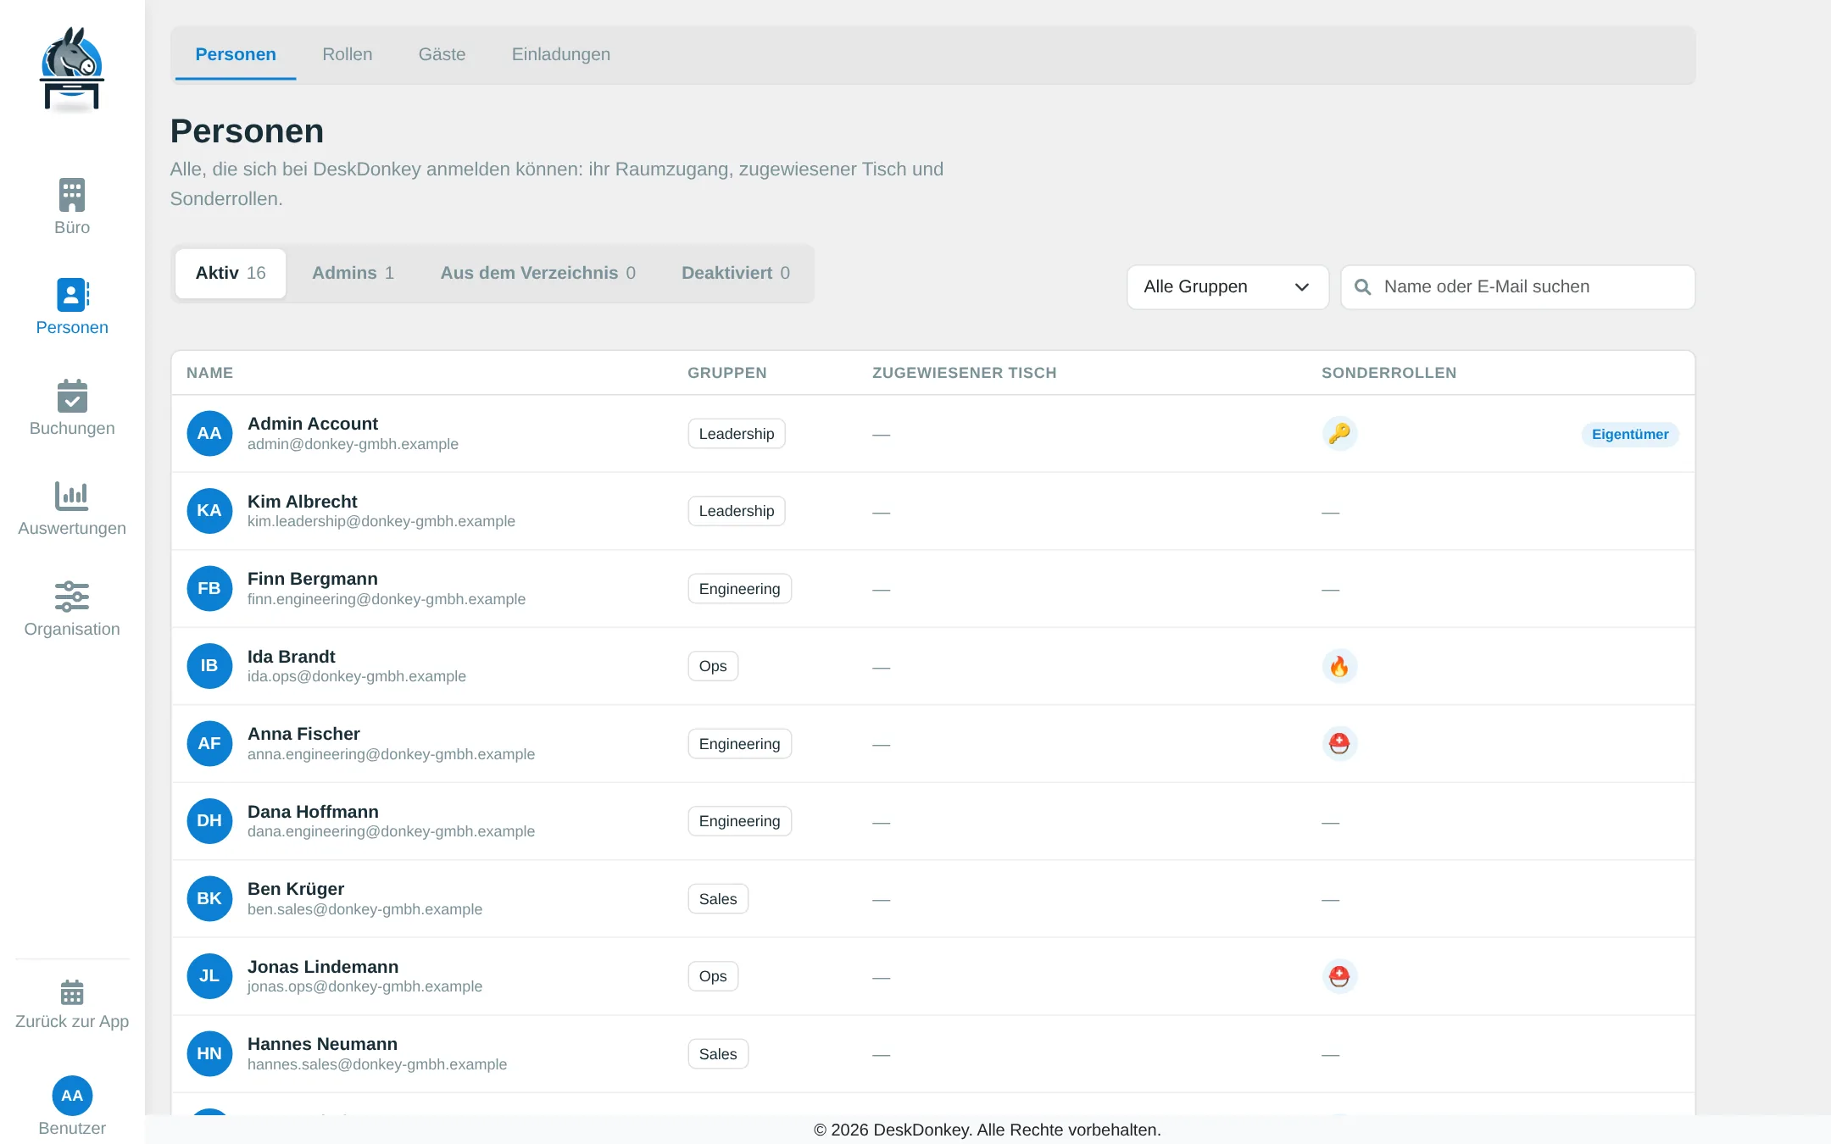This screenshot has height=1144, width=1831.
Task: Switch to the Rollen tab
Action: (x=348, y=54)
